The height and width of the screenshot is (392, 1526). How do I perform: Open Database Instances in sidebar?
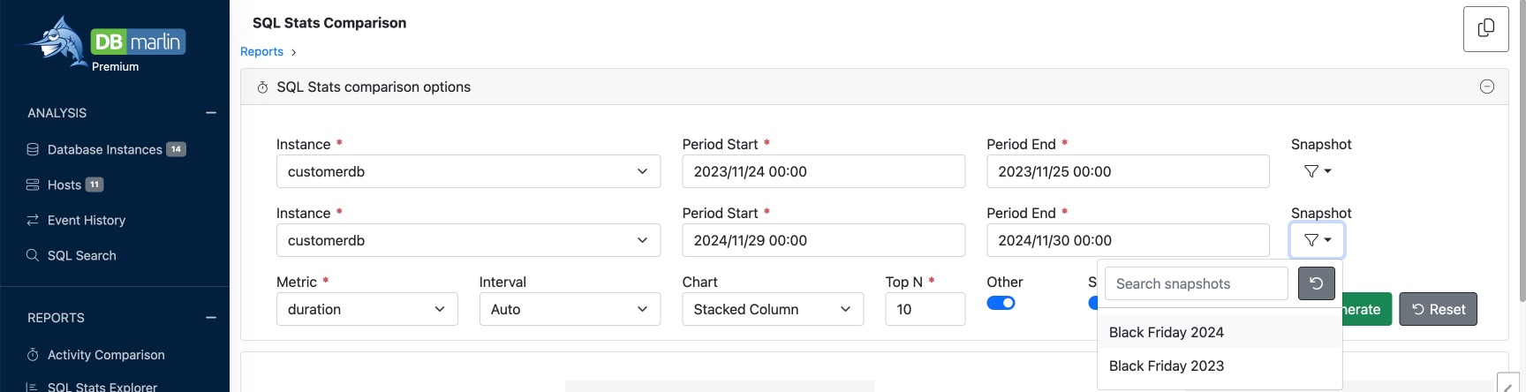point(104,149)
